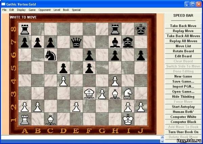203x144 pixels.
Task: Click the empty D2 square
Action: pyautogui.click(x=63, y=106)
